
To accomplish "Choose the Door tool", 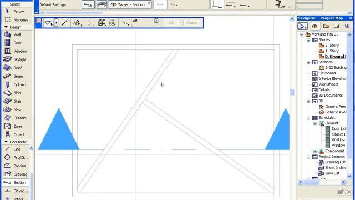I will [13, 43].
